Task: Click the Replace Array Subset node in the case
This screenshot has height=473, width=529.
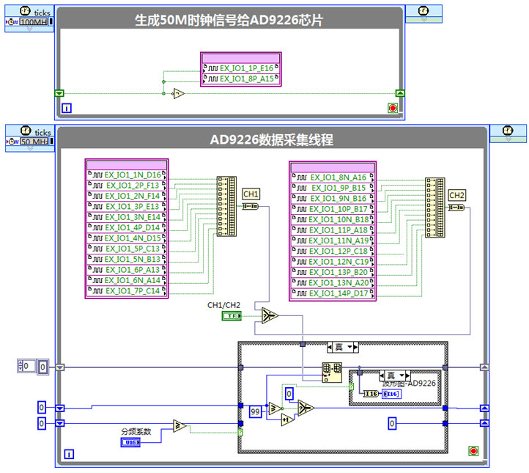Action: (332, 373)
